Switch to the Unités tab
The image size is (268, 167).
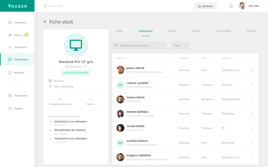click(119, 31)
